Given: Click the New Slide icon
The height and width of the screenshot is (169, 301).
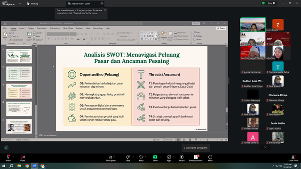Looking at the screenshot, I should (29, 34).
